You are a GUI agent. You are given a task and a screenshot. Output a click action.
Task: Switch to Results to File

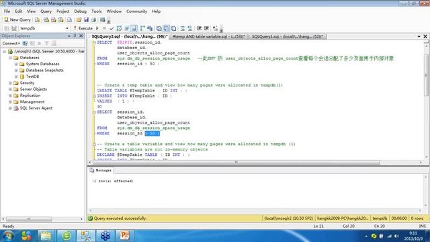coord(173,28)
